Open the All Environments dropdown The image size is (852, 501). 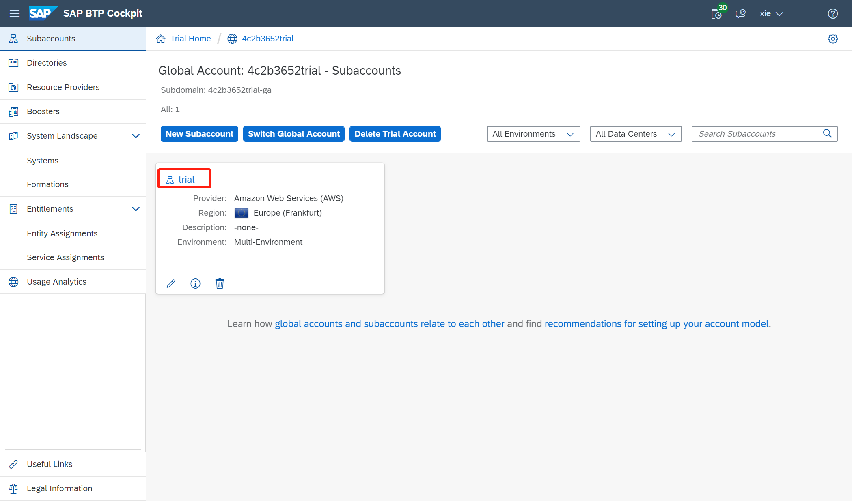tap(533, 134)
